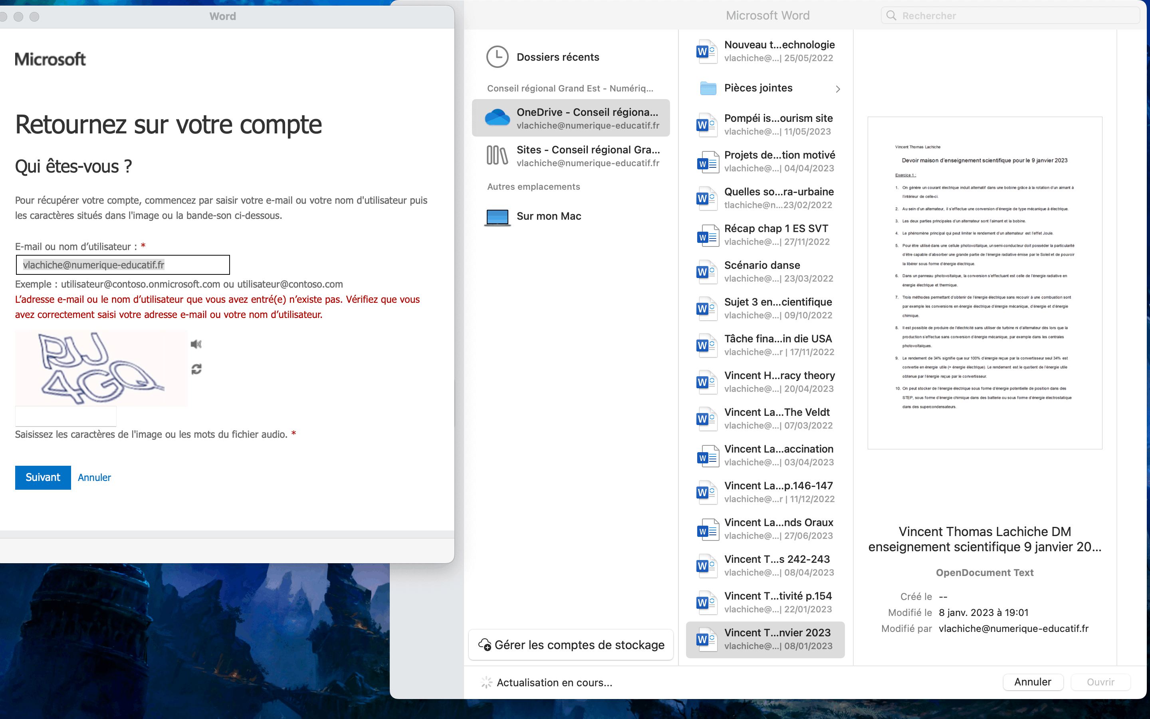The image size is (1150, 719).
Task: Click the Nouveau t...echnologie Word file icon
Action: pos(707,52)
